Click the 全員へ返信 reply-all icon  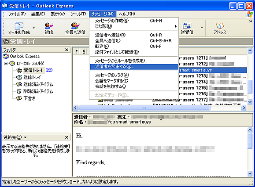click(75, 26)
